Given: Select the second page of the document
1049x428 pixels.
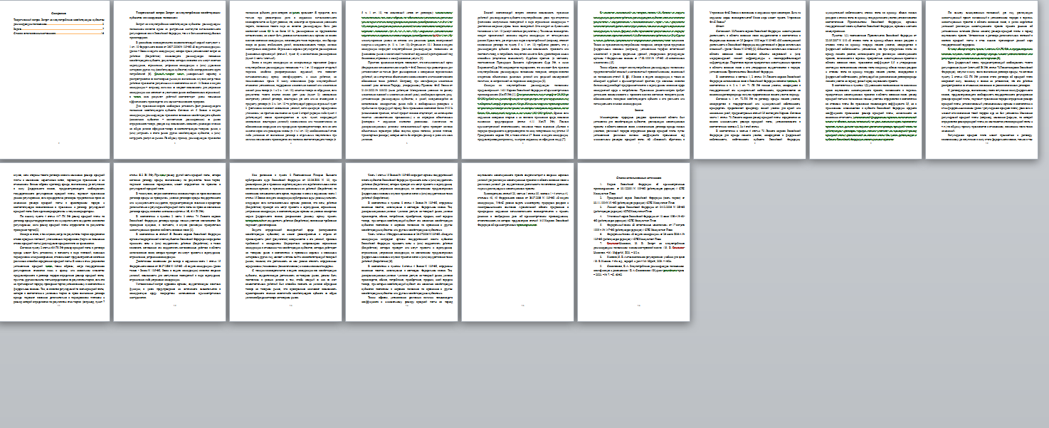Looking at the screenshot, I should 169,79.
